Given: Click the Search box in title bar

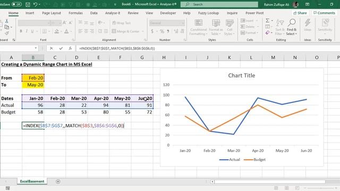Looking at the screenshot, I should 219,4.
